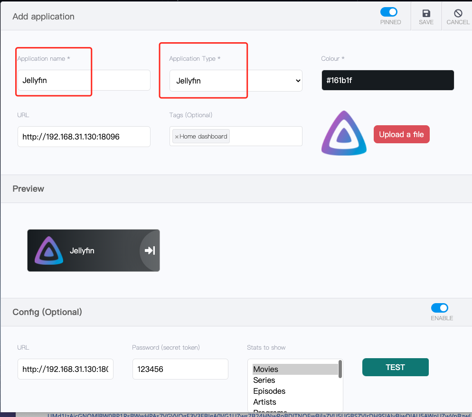Screen dimensions: 472x417
Task: Click the Save floppy disk icon
Action: coord(426,13)
